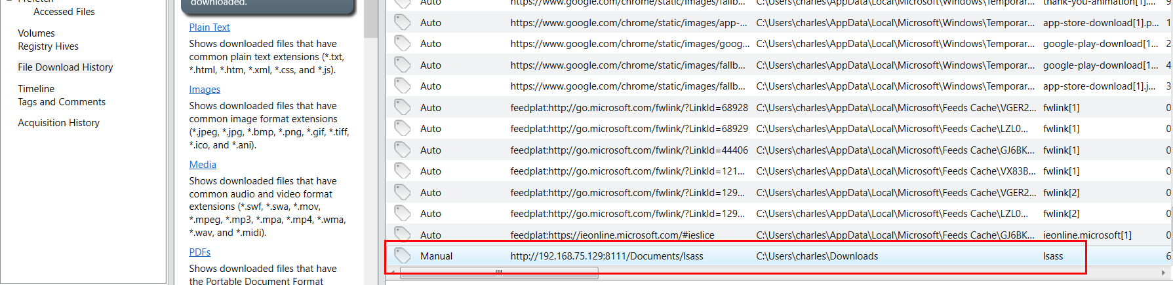The width and height of the screenshot is (1173, 285).
Task: Click the horizontal scrollbar right arrow
Action: (x=1164, y=273)
